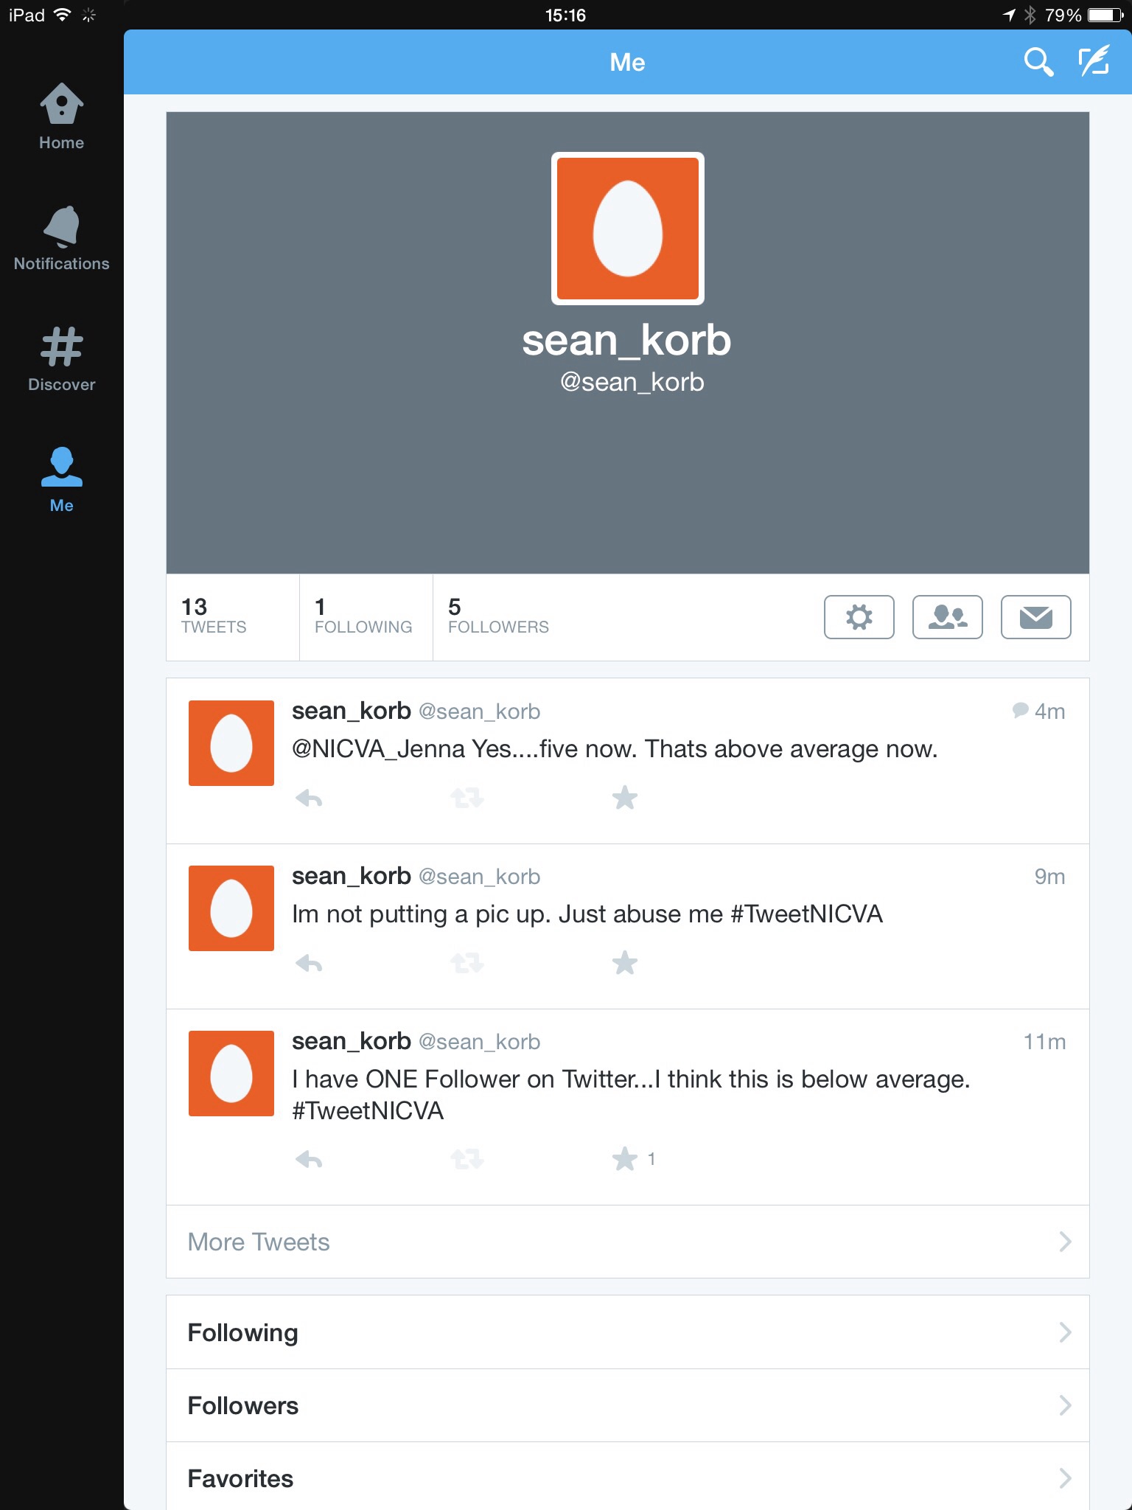Star the 'Just abuse me' tweet
Image resolution: width=1132 pixels, height=1510 pixels.
click(624, 963)
